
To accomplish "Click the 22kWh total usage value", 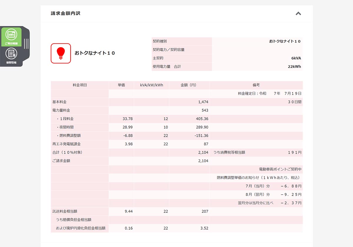I will click(294, 67).
